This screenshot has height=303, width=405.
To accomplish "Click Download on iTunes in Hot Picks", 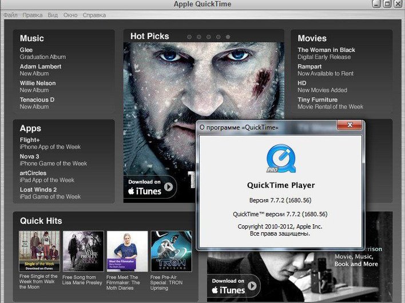I will pyautogui.click(x=150, y=187).
